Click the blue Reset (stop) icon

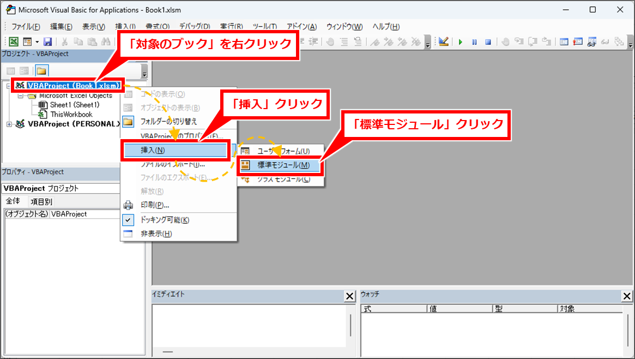[x=488, y=42]
